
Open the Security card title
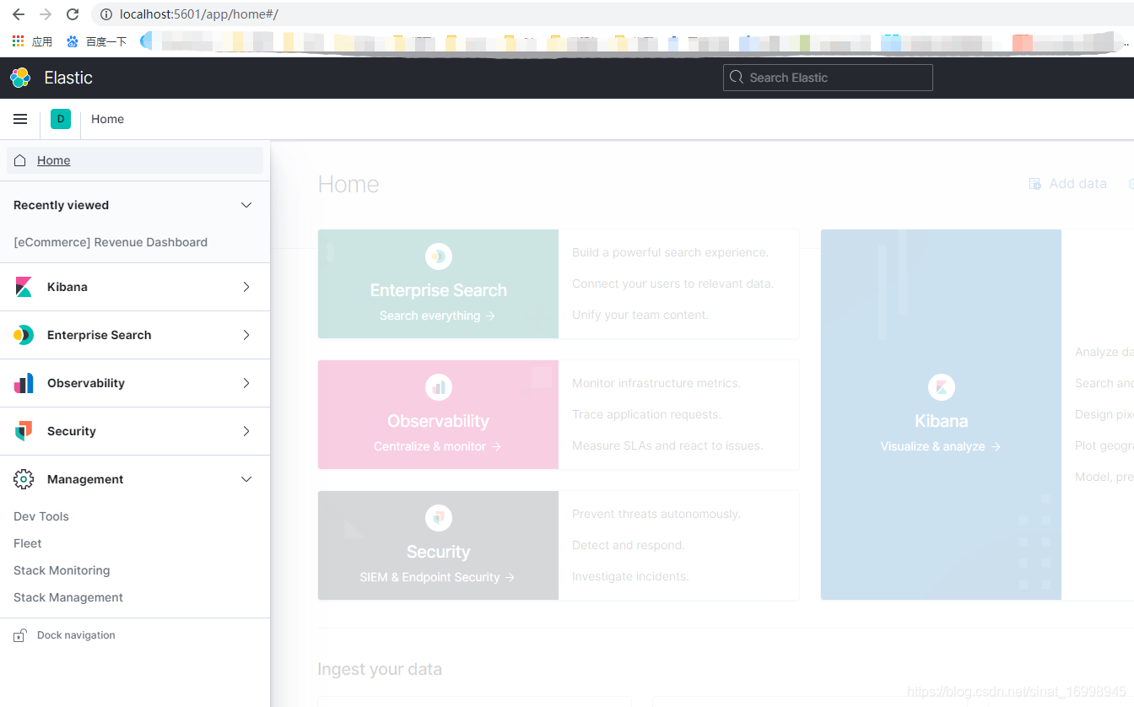click(x=439, y=552)
